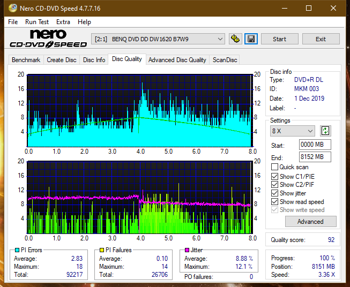Click the Show write speed checkbox
Viewport: 350px width, 287px height.
tap(274, 210)
